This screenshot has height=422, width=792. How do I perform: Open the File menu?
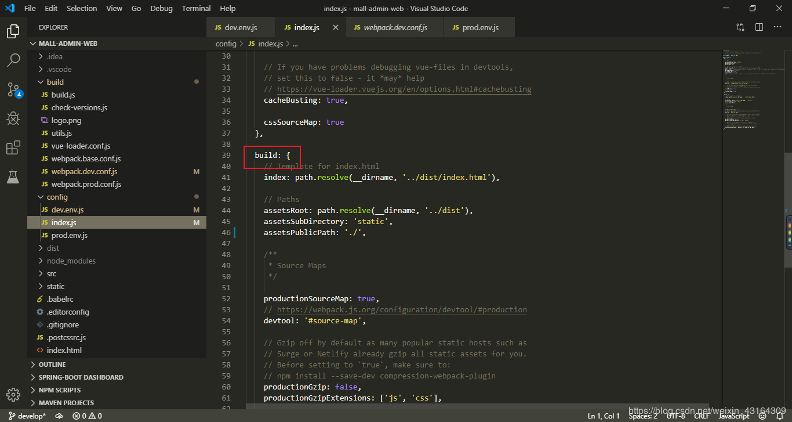(x=30, y=8)
